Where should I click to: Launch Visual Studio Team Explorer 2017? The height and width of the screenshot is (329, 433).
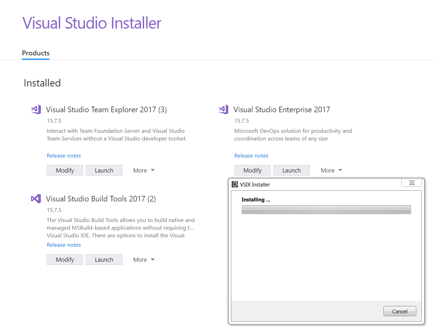[104, 170]
